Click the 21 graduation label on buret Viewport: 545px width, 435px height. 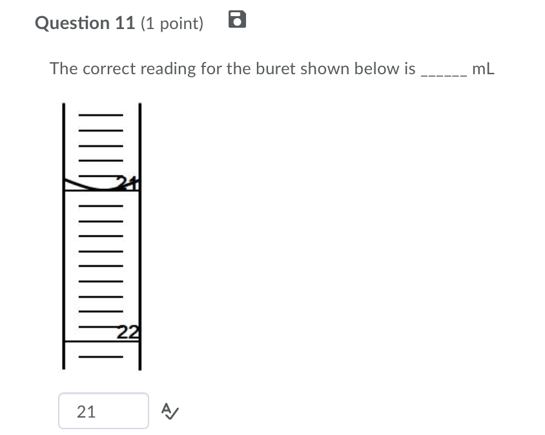point(128,183)
